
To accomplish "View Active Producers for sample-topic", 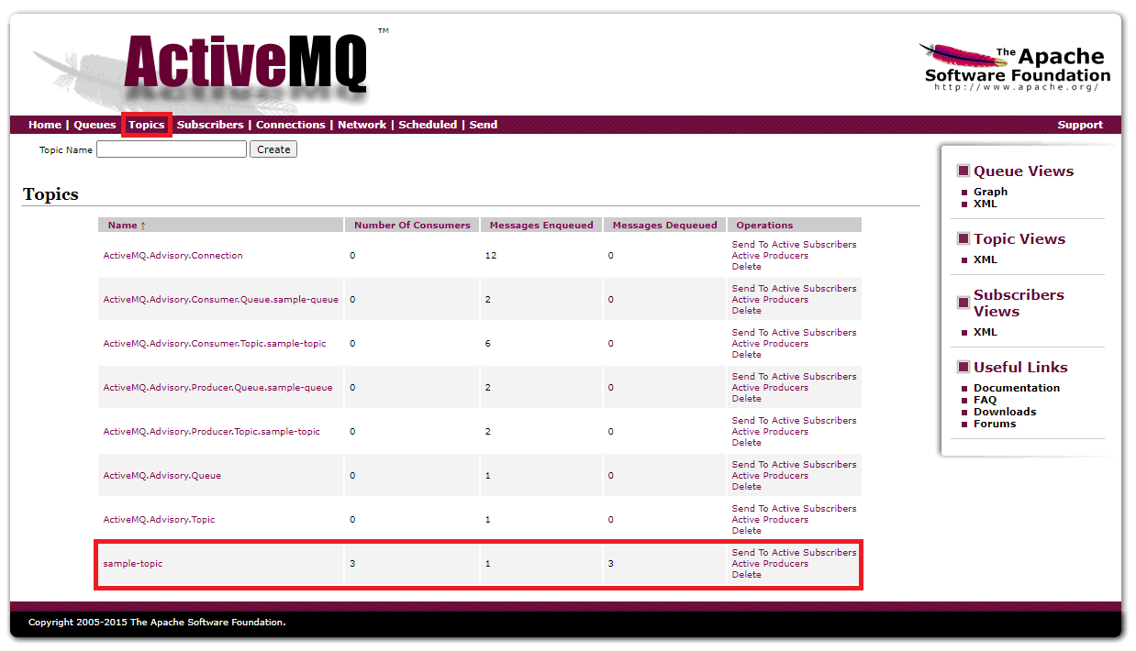I will 770,564.
